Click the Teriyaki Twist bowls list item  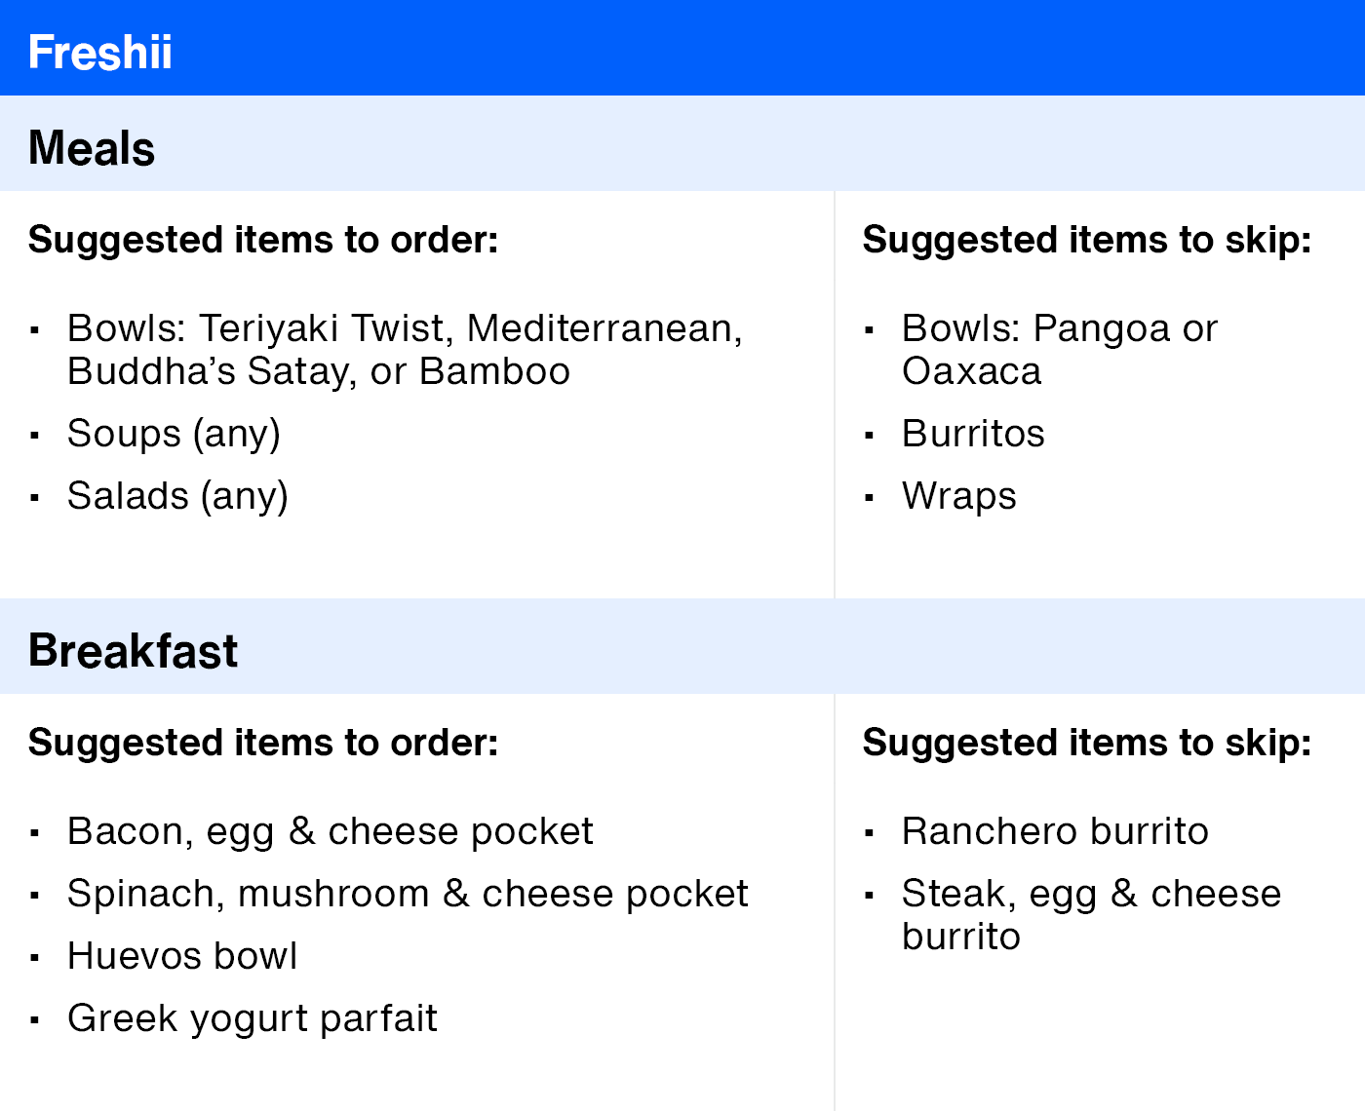405,350
